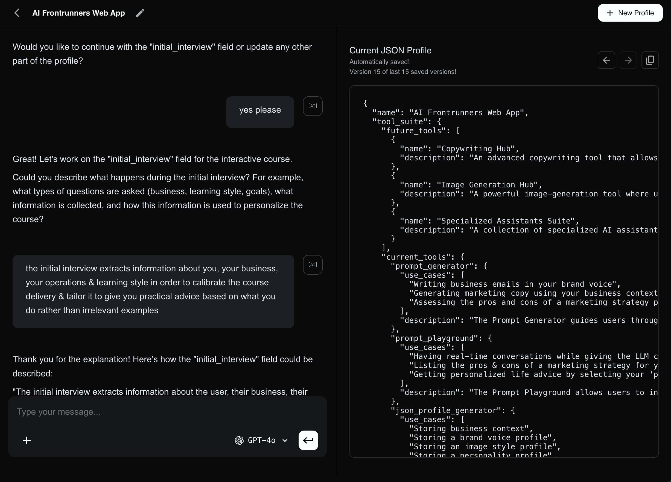671x482 pixels.
Task: Add an attachment with the plus icon
Action: pos(27,440)
